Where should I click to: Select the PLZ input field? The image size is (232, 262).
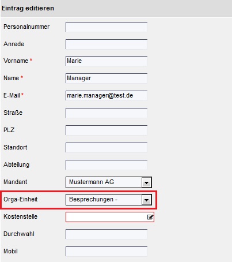pyautogui.click(x=107, y=130)
